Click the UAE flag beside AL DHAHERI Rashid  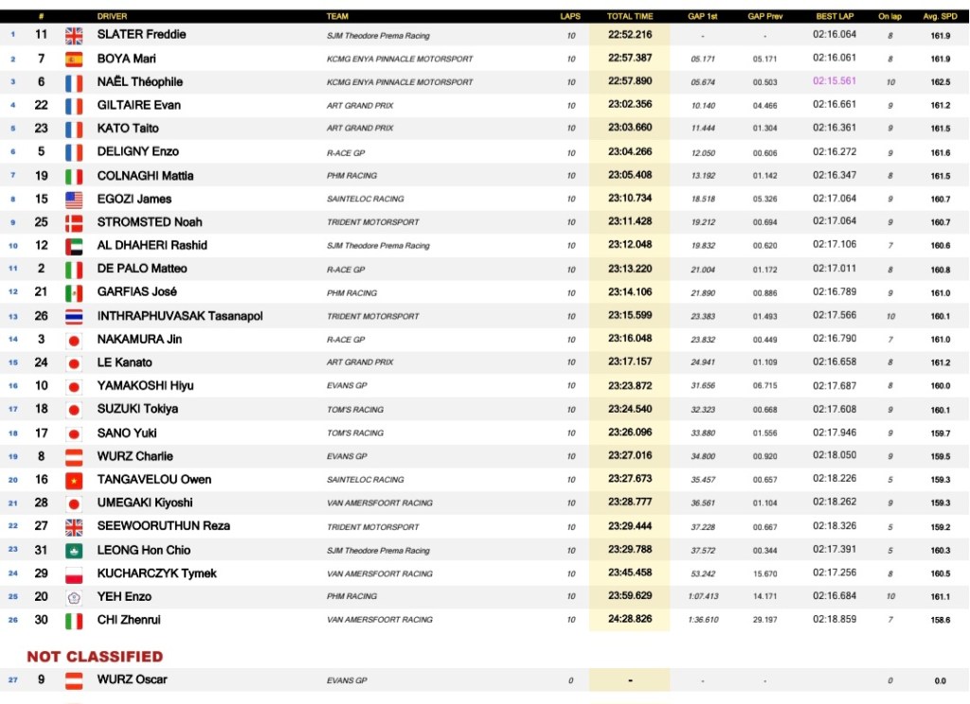pyautogui.click(x=74, y=247)
